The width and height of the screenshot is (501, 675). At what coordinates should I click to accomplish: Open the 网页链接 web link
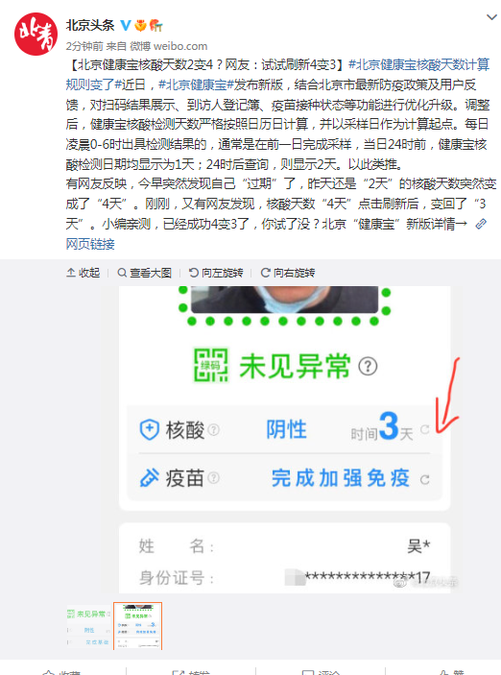(90, 244)
